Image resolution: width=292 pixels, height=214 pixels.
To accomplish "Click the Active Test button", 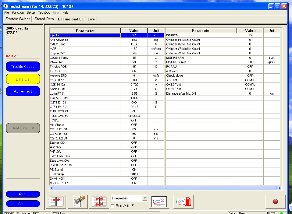I will click(23, 91).
